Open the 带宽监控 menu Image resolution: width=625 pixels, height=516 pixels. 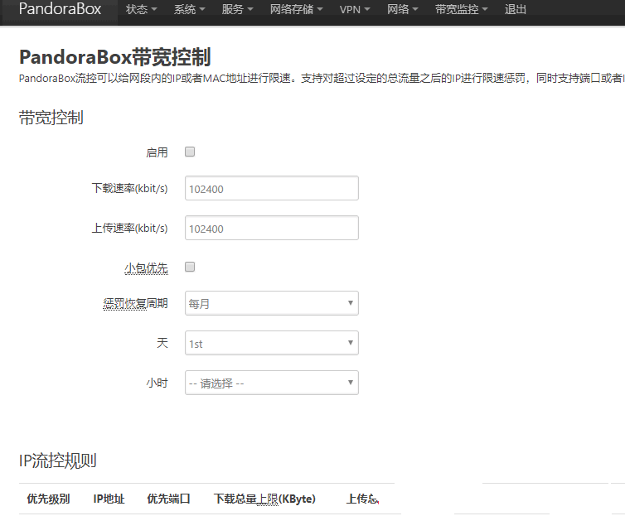462,10
